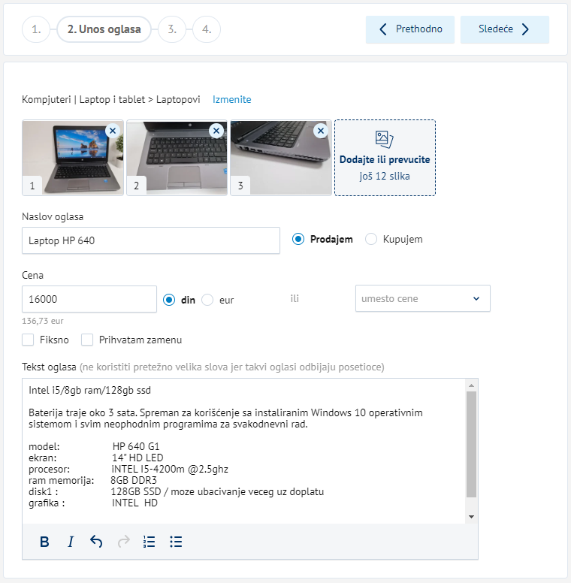Screen dimensions: 571x583
Task: Go to step 1 of the wizard
Action: pos(36,29)
